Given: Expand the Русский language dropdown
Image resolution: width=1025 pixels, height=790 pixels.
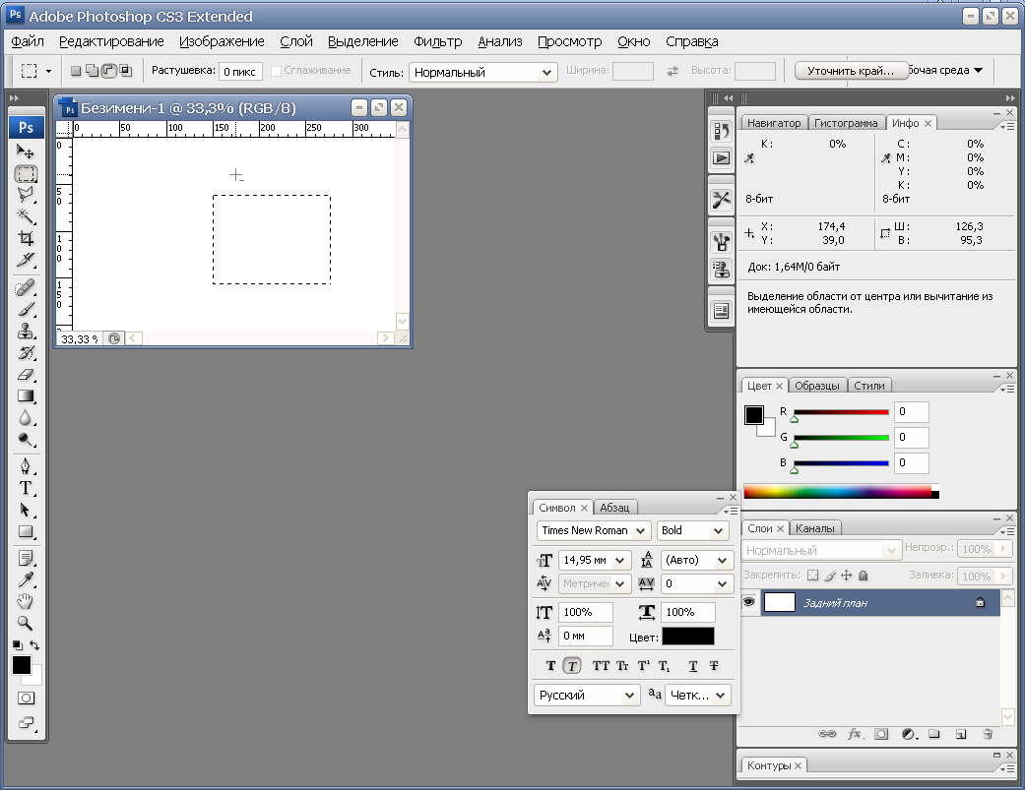Looking at the screenshot, I should [x=587, y=696].
